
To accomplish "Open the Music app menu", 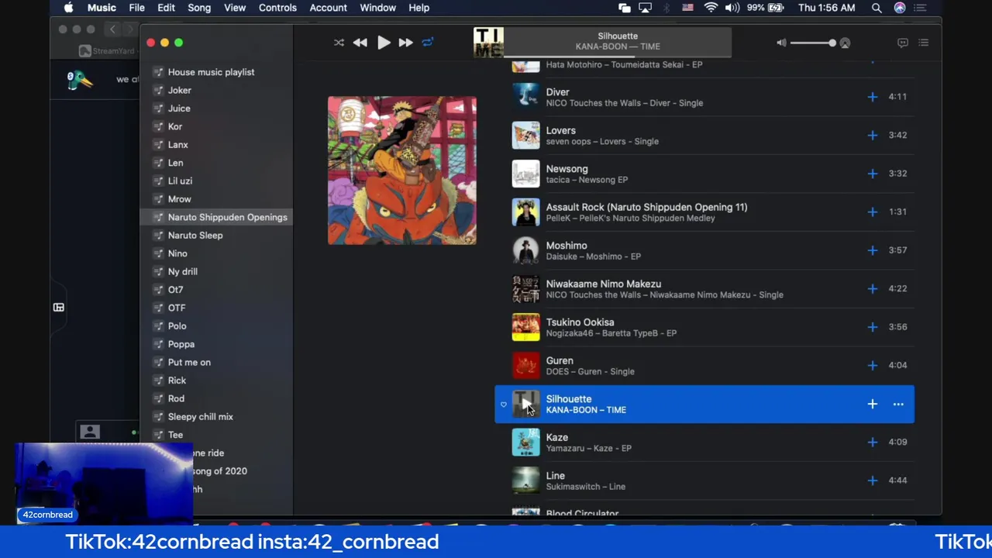I will pyautogui.click(x=102, y=8).
